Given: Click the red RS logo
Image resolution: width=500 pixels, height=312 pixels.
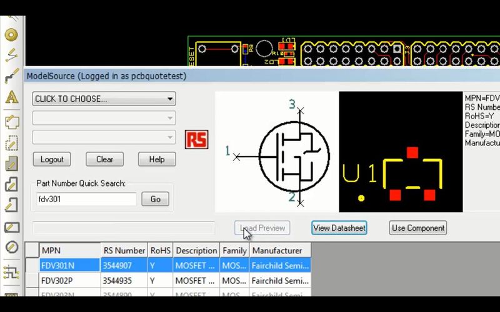Looking at the screenshot, I should (196, 139).
